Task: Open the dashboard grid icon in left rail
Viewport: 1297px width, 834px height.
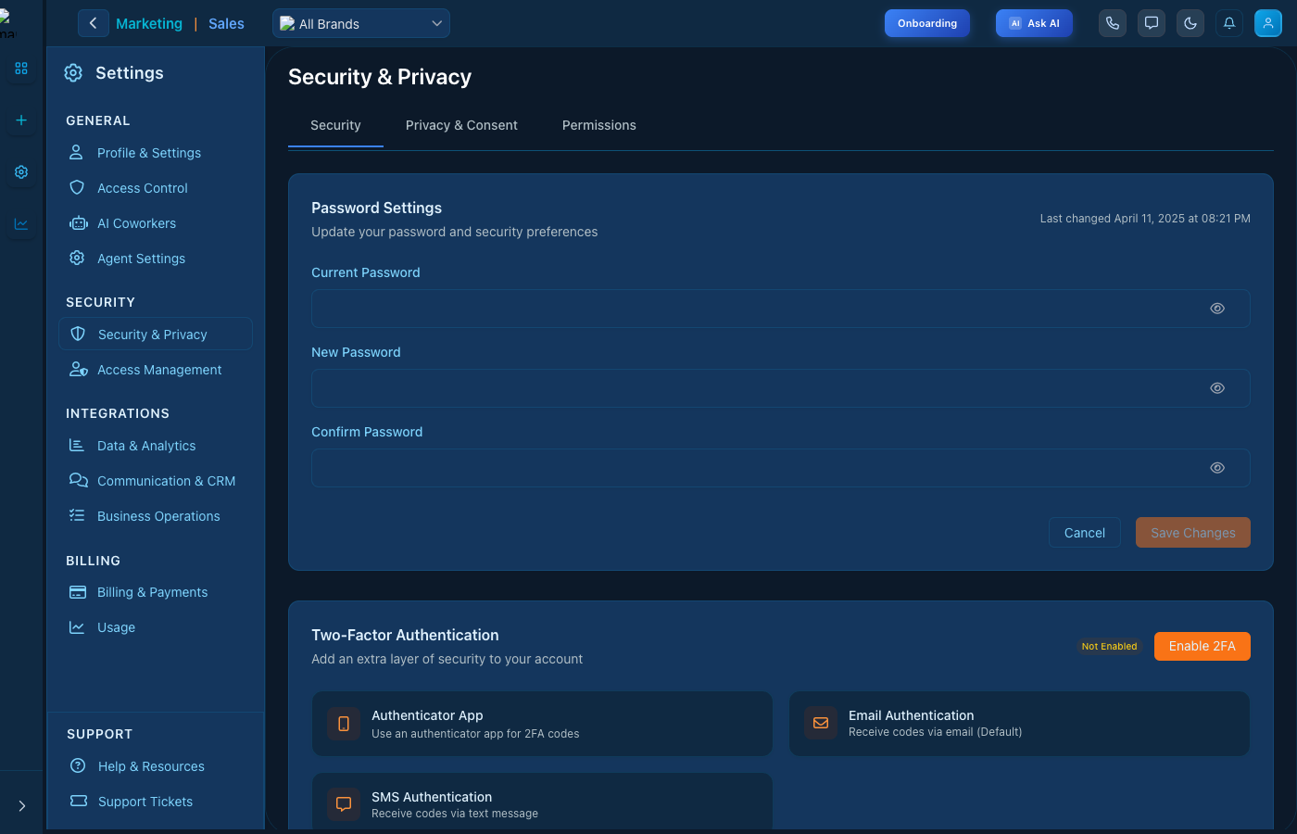Action: (21, 69)
